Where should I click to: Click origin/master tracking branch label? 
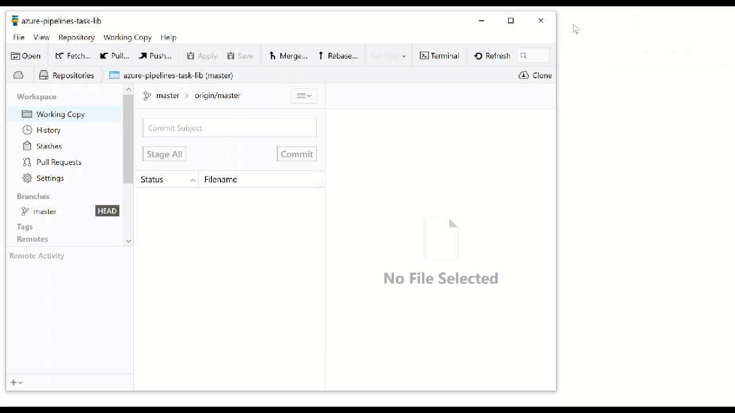click(217, 96)
